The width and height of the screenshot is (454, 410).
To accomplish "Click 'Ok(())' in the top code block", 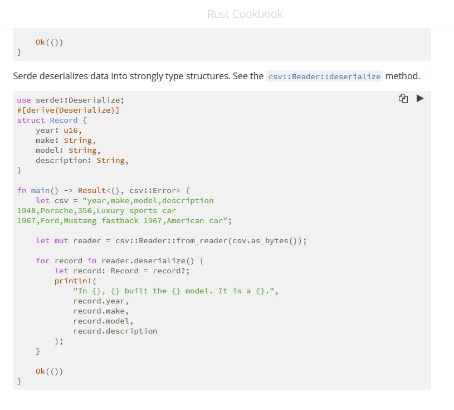I will 49,42.
